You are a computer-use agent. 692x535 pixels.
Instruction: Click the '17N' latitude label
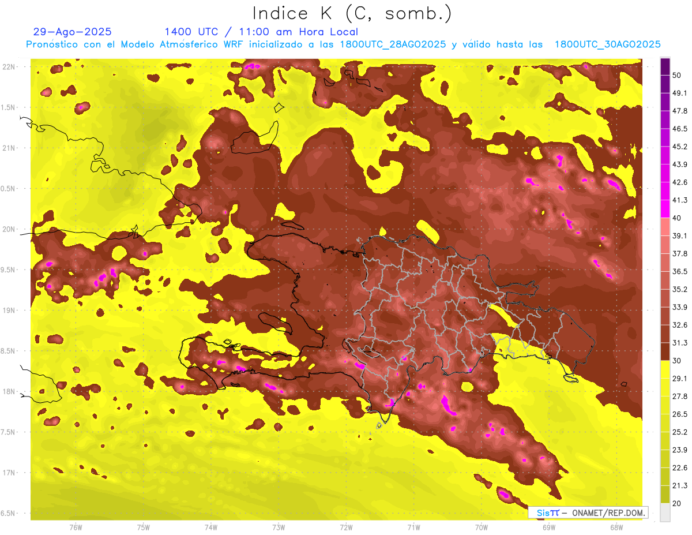click(x=9, y=473)
